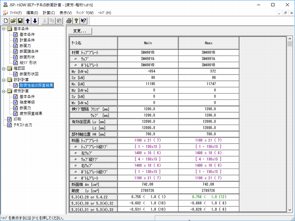Viewport: 295px width, 221px height.
Task: Click the Save floppy disk icon
Action: [20, 21]
